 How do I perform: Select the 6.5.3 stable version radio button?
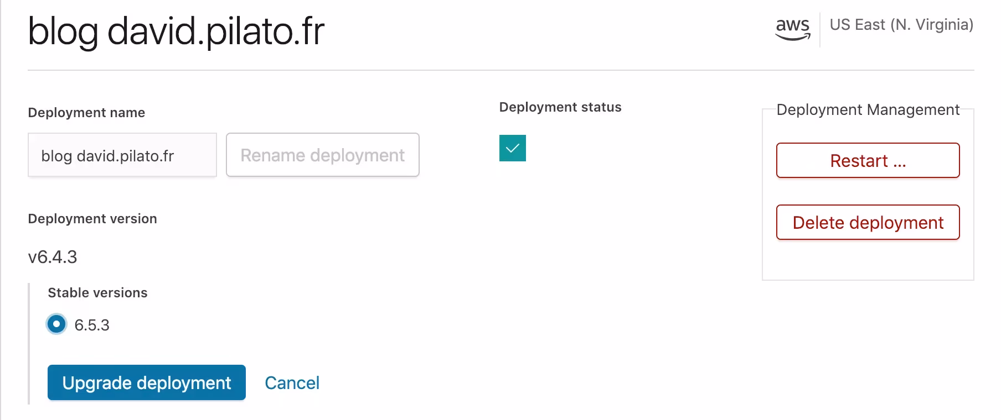(56, 324)
